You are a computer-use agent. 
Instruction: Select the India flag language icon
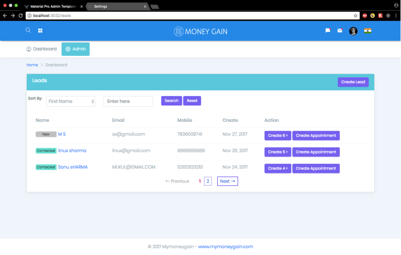tap(367, 31)
